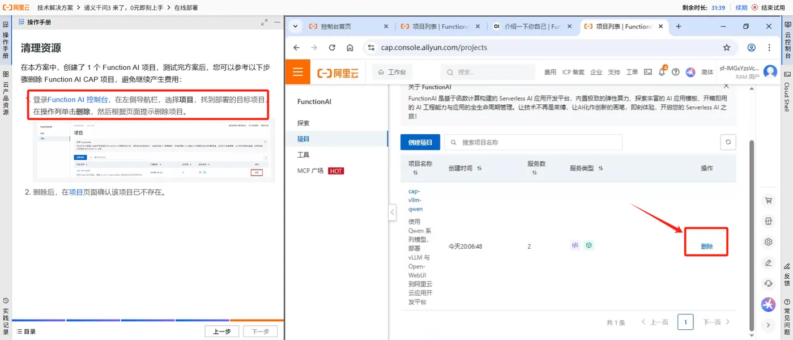Screen dimensions: 793x340
Task: Select 项目 in FunctionAI sidebar
Action: click(303, 139)
